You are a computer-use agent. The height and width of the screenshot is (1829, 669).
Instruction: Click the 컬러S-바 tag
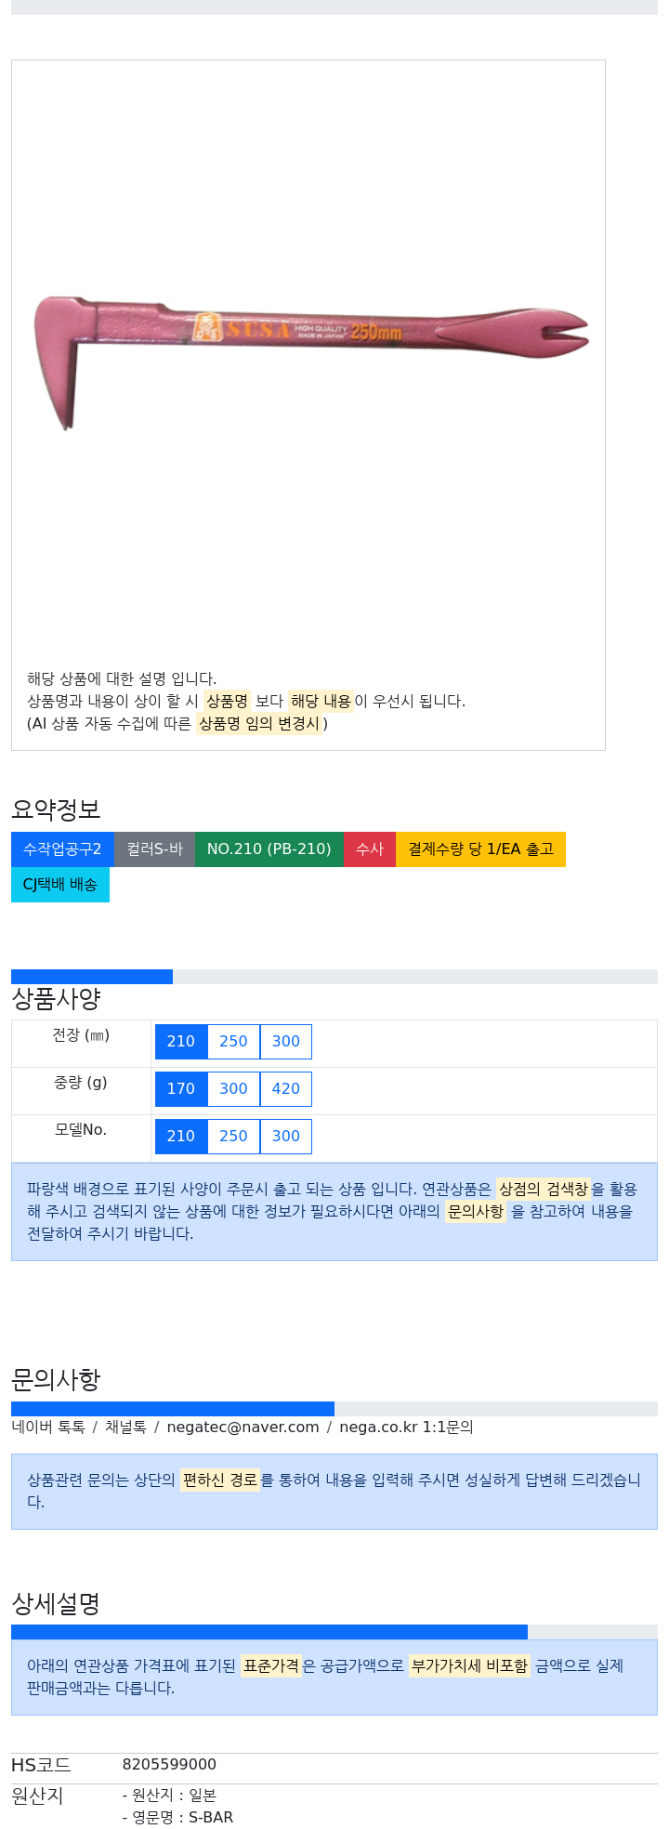pos(154,849)
